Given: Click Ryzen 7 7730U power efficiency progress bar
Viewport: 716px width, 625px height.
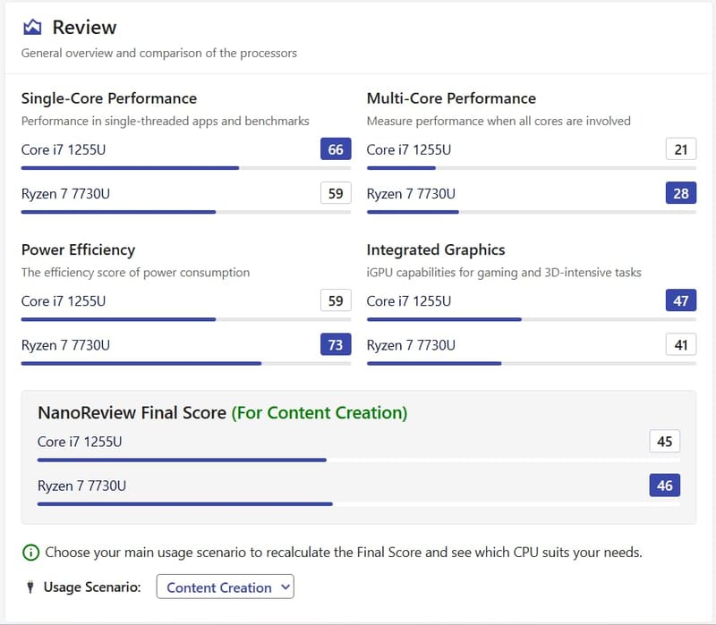Looking at the screenshot, I should pyautogui.click(x=141, y=363).
